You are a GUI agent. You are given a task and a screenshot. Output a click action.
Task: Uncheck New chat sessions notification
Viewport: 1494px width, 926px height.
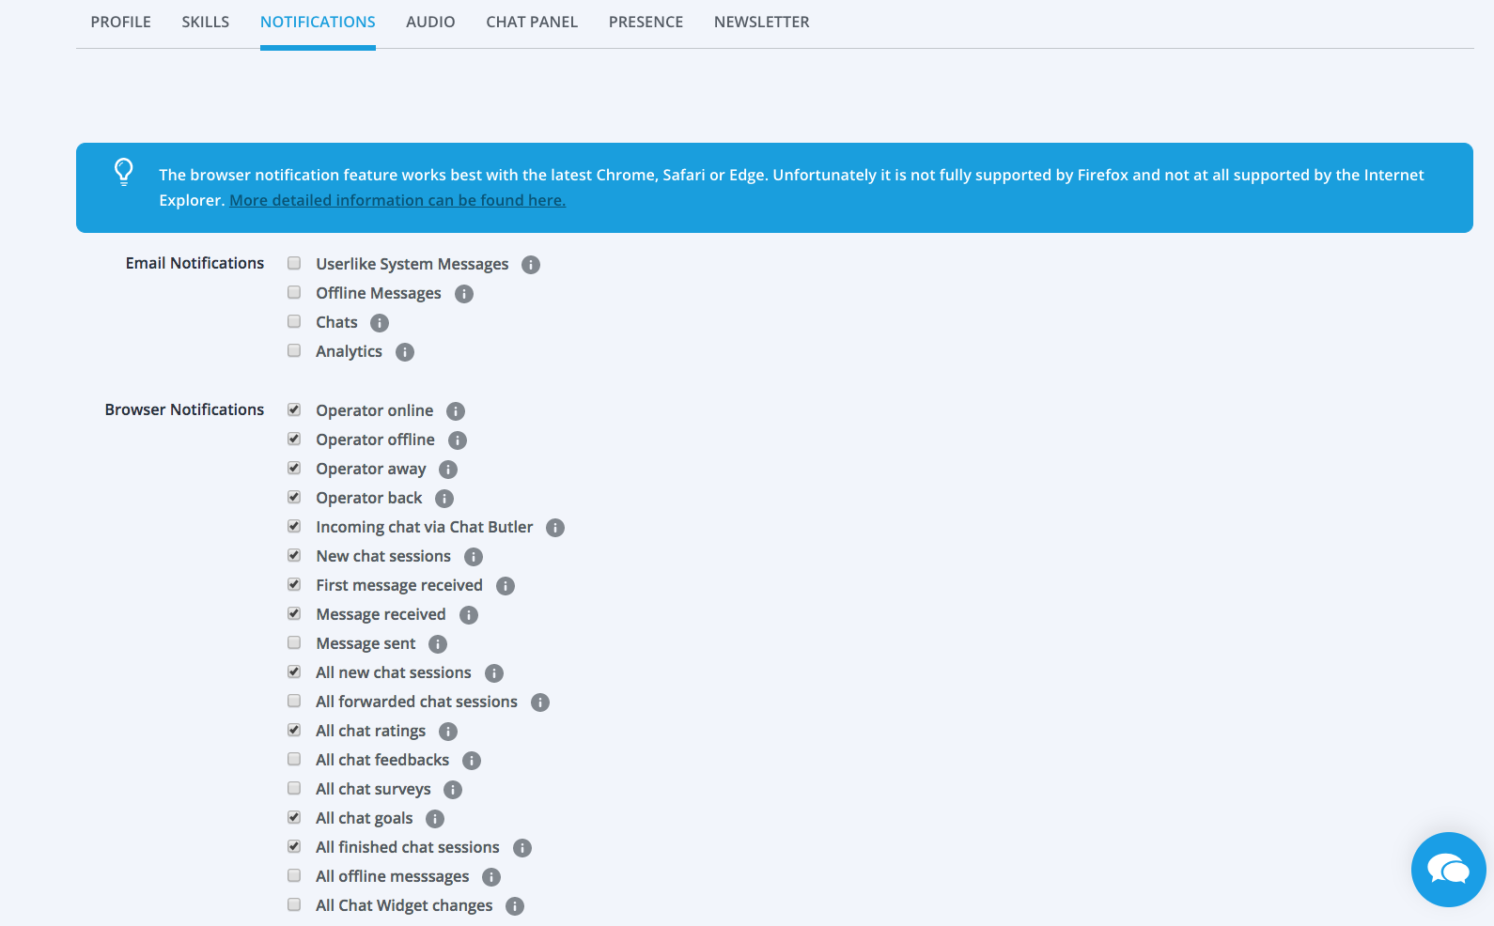(x=294, y=555)
